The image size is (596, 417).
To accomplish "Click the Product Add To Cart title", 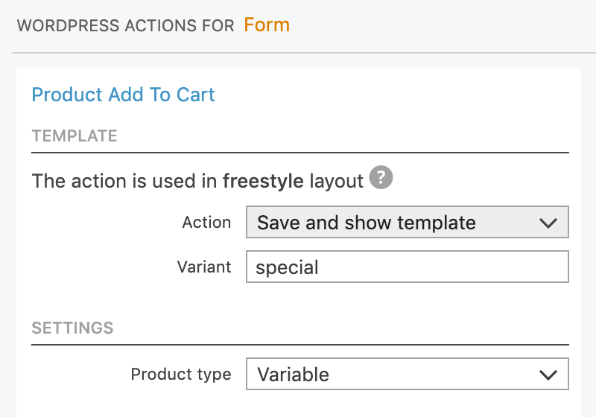I will point(123,94).
